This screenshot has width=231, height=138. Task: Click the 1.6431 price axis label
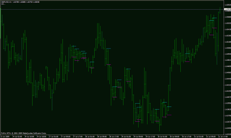tap(228, 85)
